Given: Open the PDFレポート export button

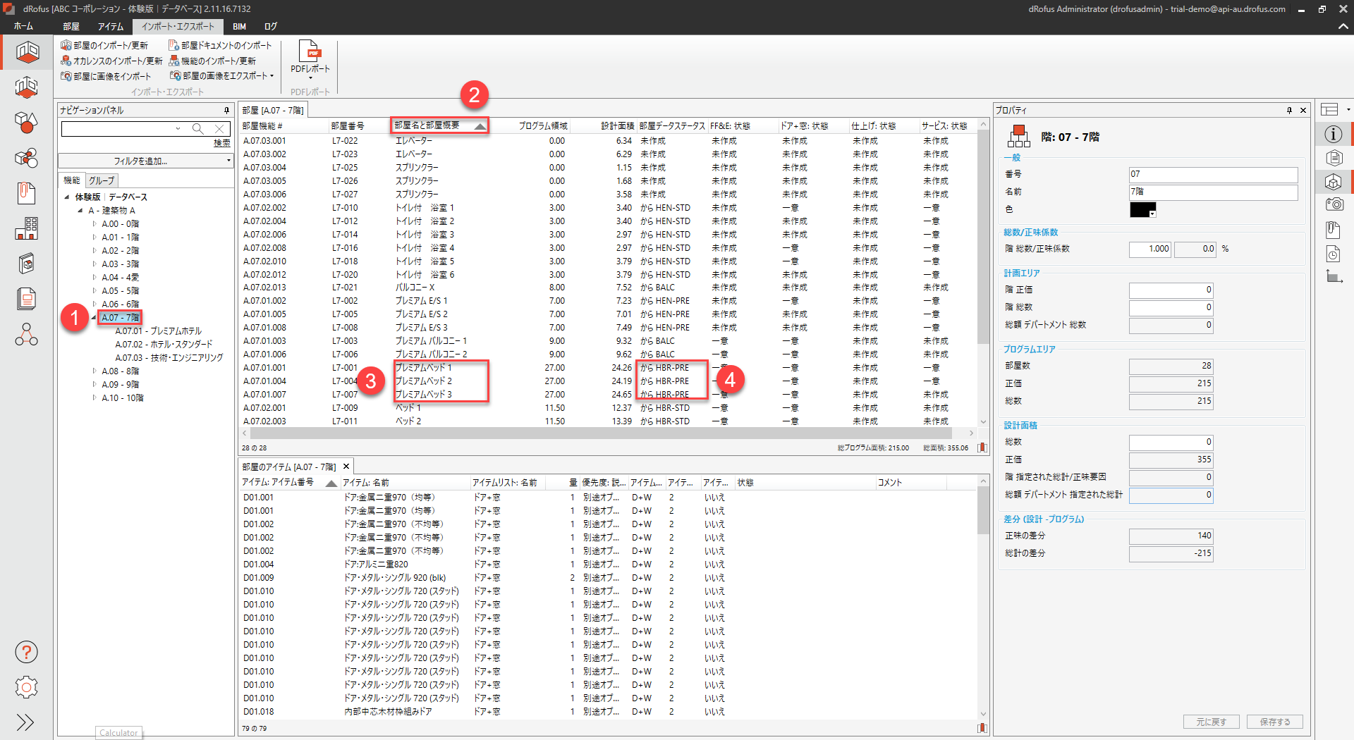Looking at the screenshot, I should (310, 57).
